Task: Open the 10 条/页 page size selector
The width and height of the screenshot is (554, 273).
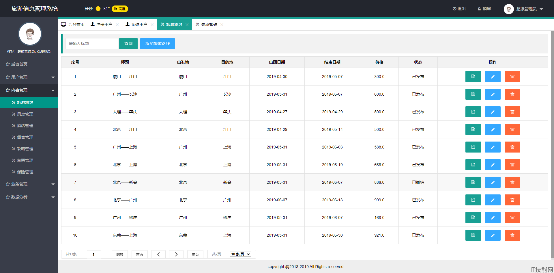Action: coord(240,254)
